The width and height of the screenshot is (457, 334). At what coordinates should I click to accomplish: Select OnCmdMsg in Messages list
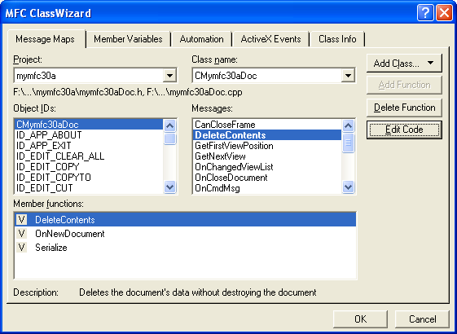click(x=267, y=188)
